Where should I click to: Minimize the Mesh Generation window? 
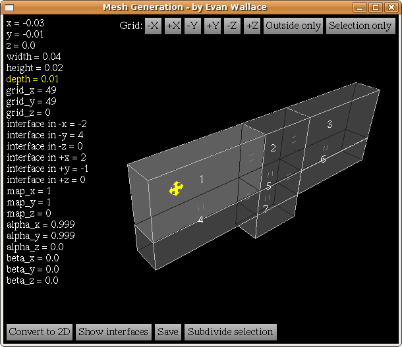pos(360,7)
